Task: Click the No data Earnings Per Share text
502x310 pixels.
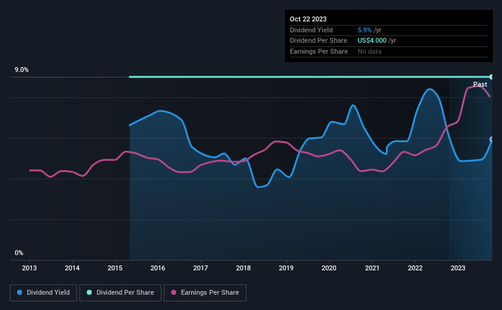Action: point(369,51)
